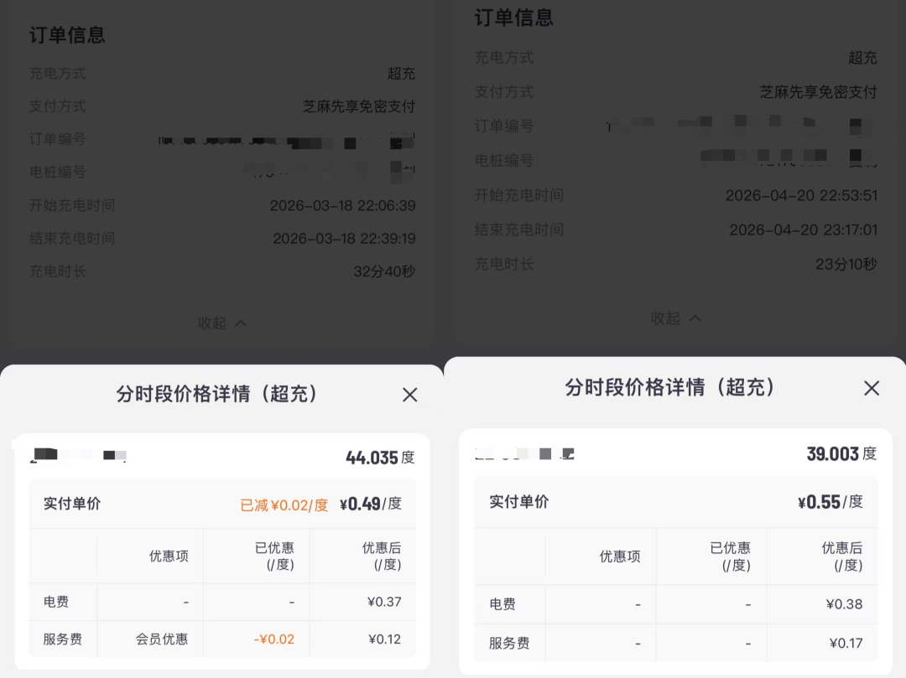Screen dimensions: 906x678
Task: Tap the 会员优惠 member discount entry
Action: (x=162, y=639)
